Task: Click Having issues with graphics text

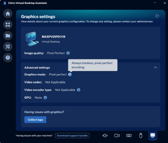Action: pyautogui.click(x=44, y=112)
